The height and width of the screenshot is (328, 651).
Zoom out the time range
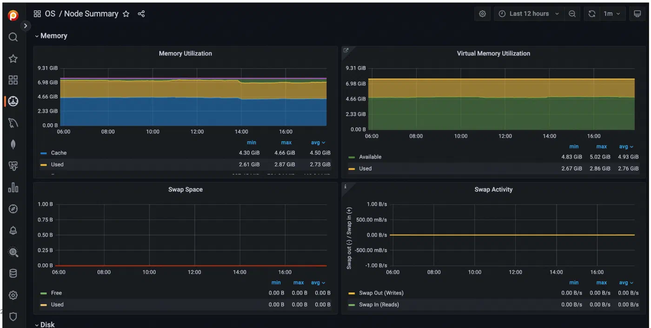coord(572,14)
